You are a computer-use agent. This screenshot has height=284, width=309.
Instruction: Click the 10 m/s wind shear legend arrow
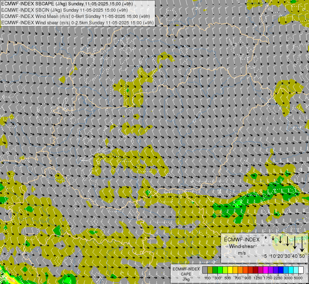[x=273, y=238]
